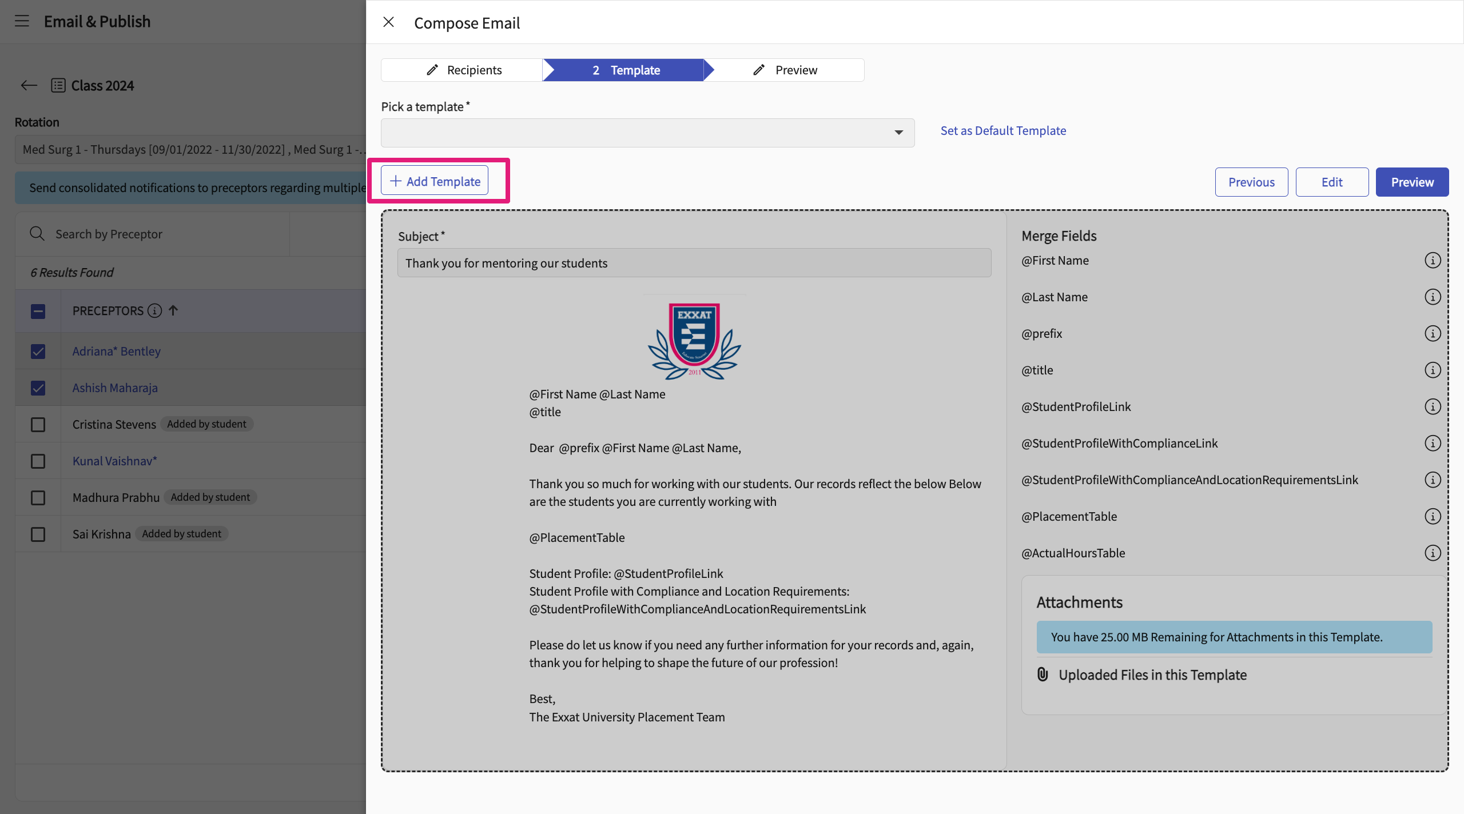Screen dimensions: 1464x814
Task: Click the hamburger menu icon
Action: tap(22, 21)
